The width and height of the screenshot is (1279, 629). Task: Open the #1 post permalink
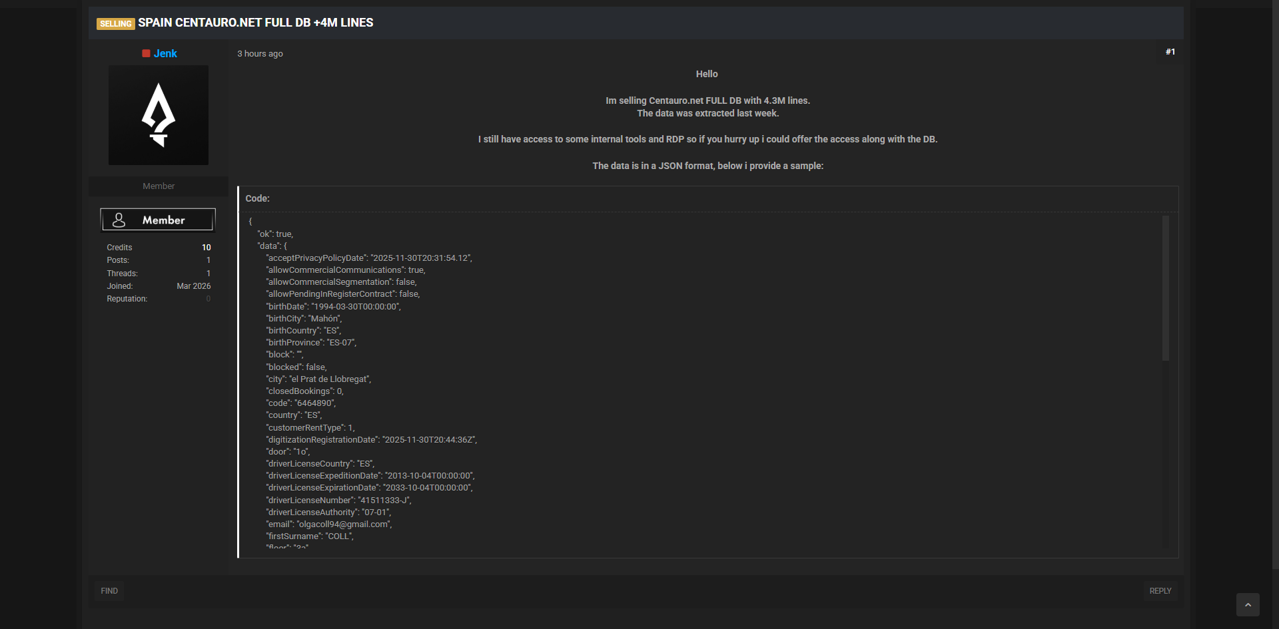pos(1170,52)
